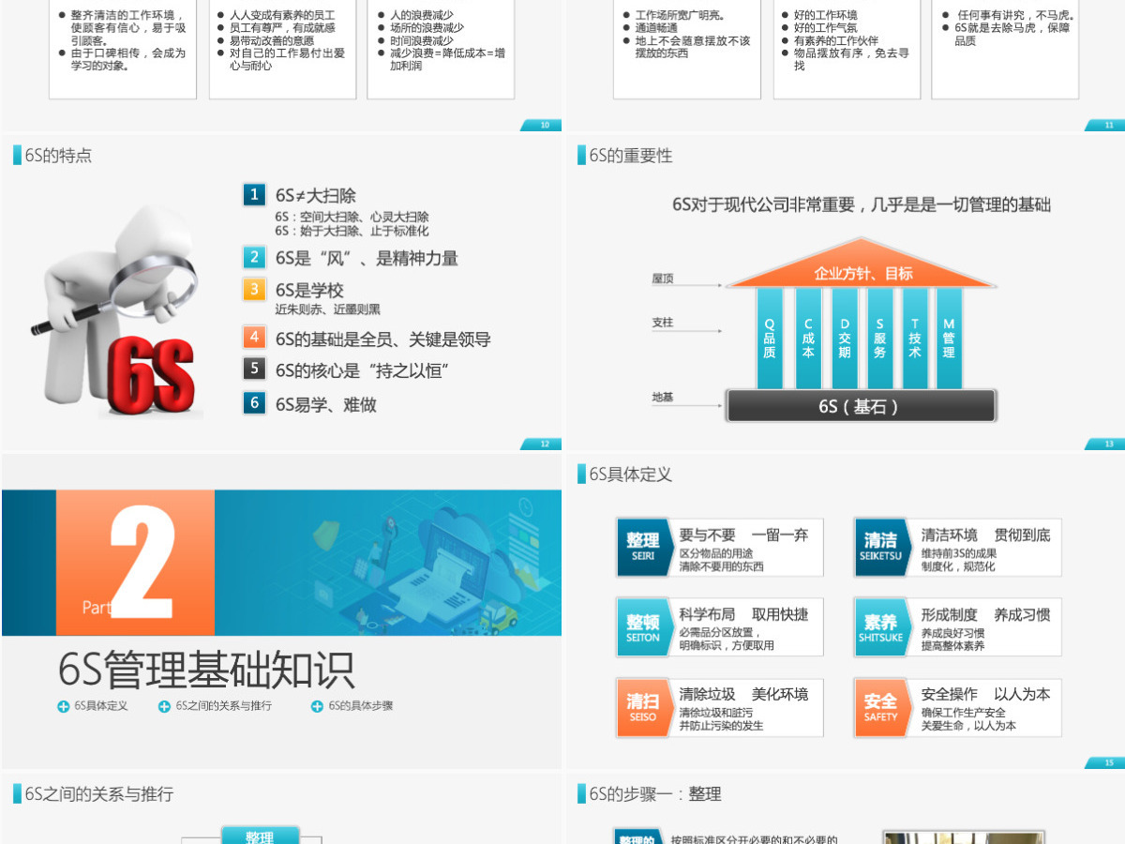Click the text 6S的基础是全员、关键是领导
The height and width of the screenshot is (844, 1125).
382,339
